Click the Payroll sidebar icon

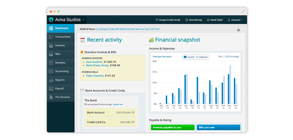click(x=51, y=88)
